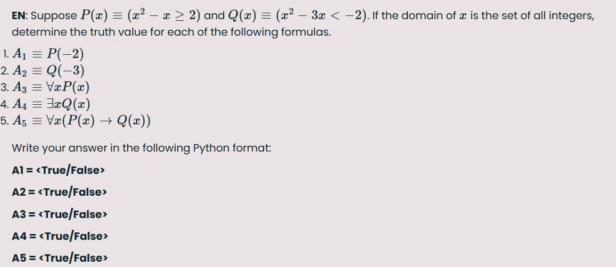Click the P(x) definition formula
The image size is (616, 267).
[141, 15]
